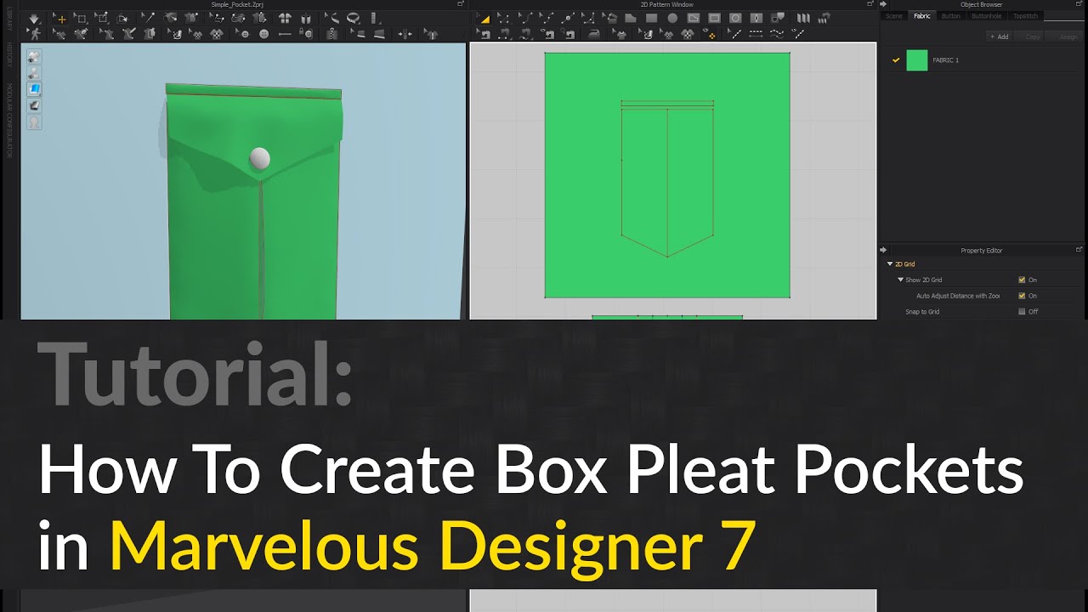The width and height of the screenshot is (1088, 612).
Task: Select the Rectangle pattern tool
Action: tap(651, 19)
